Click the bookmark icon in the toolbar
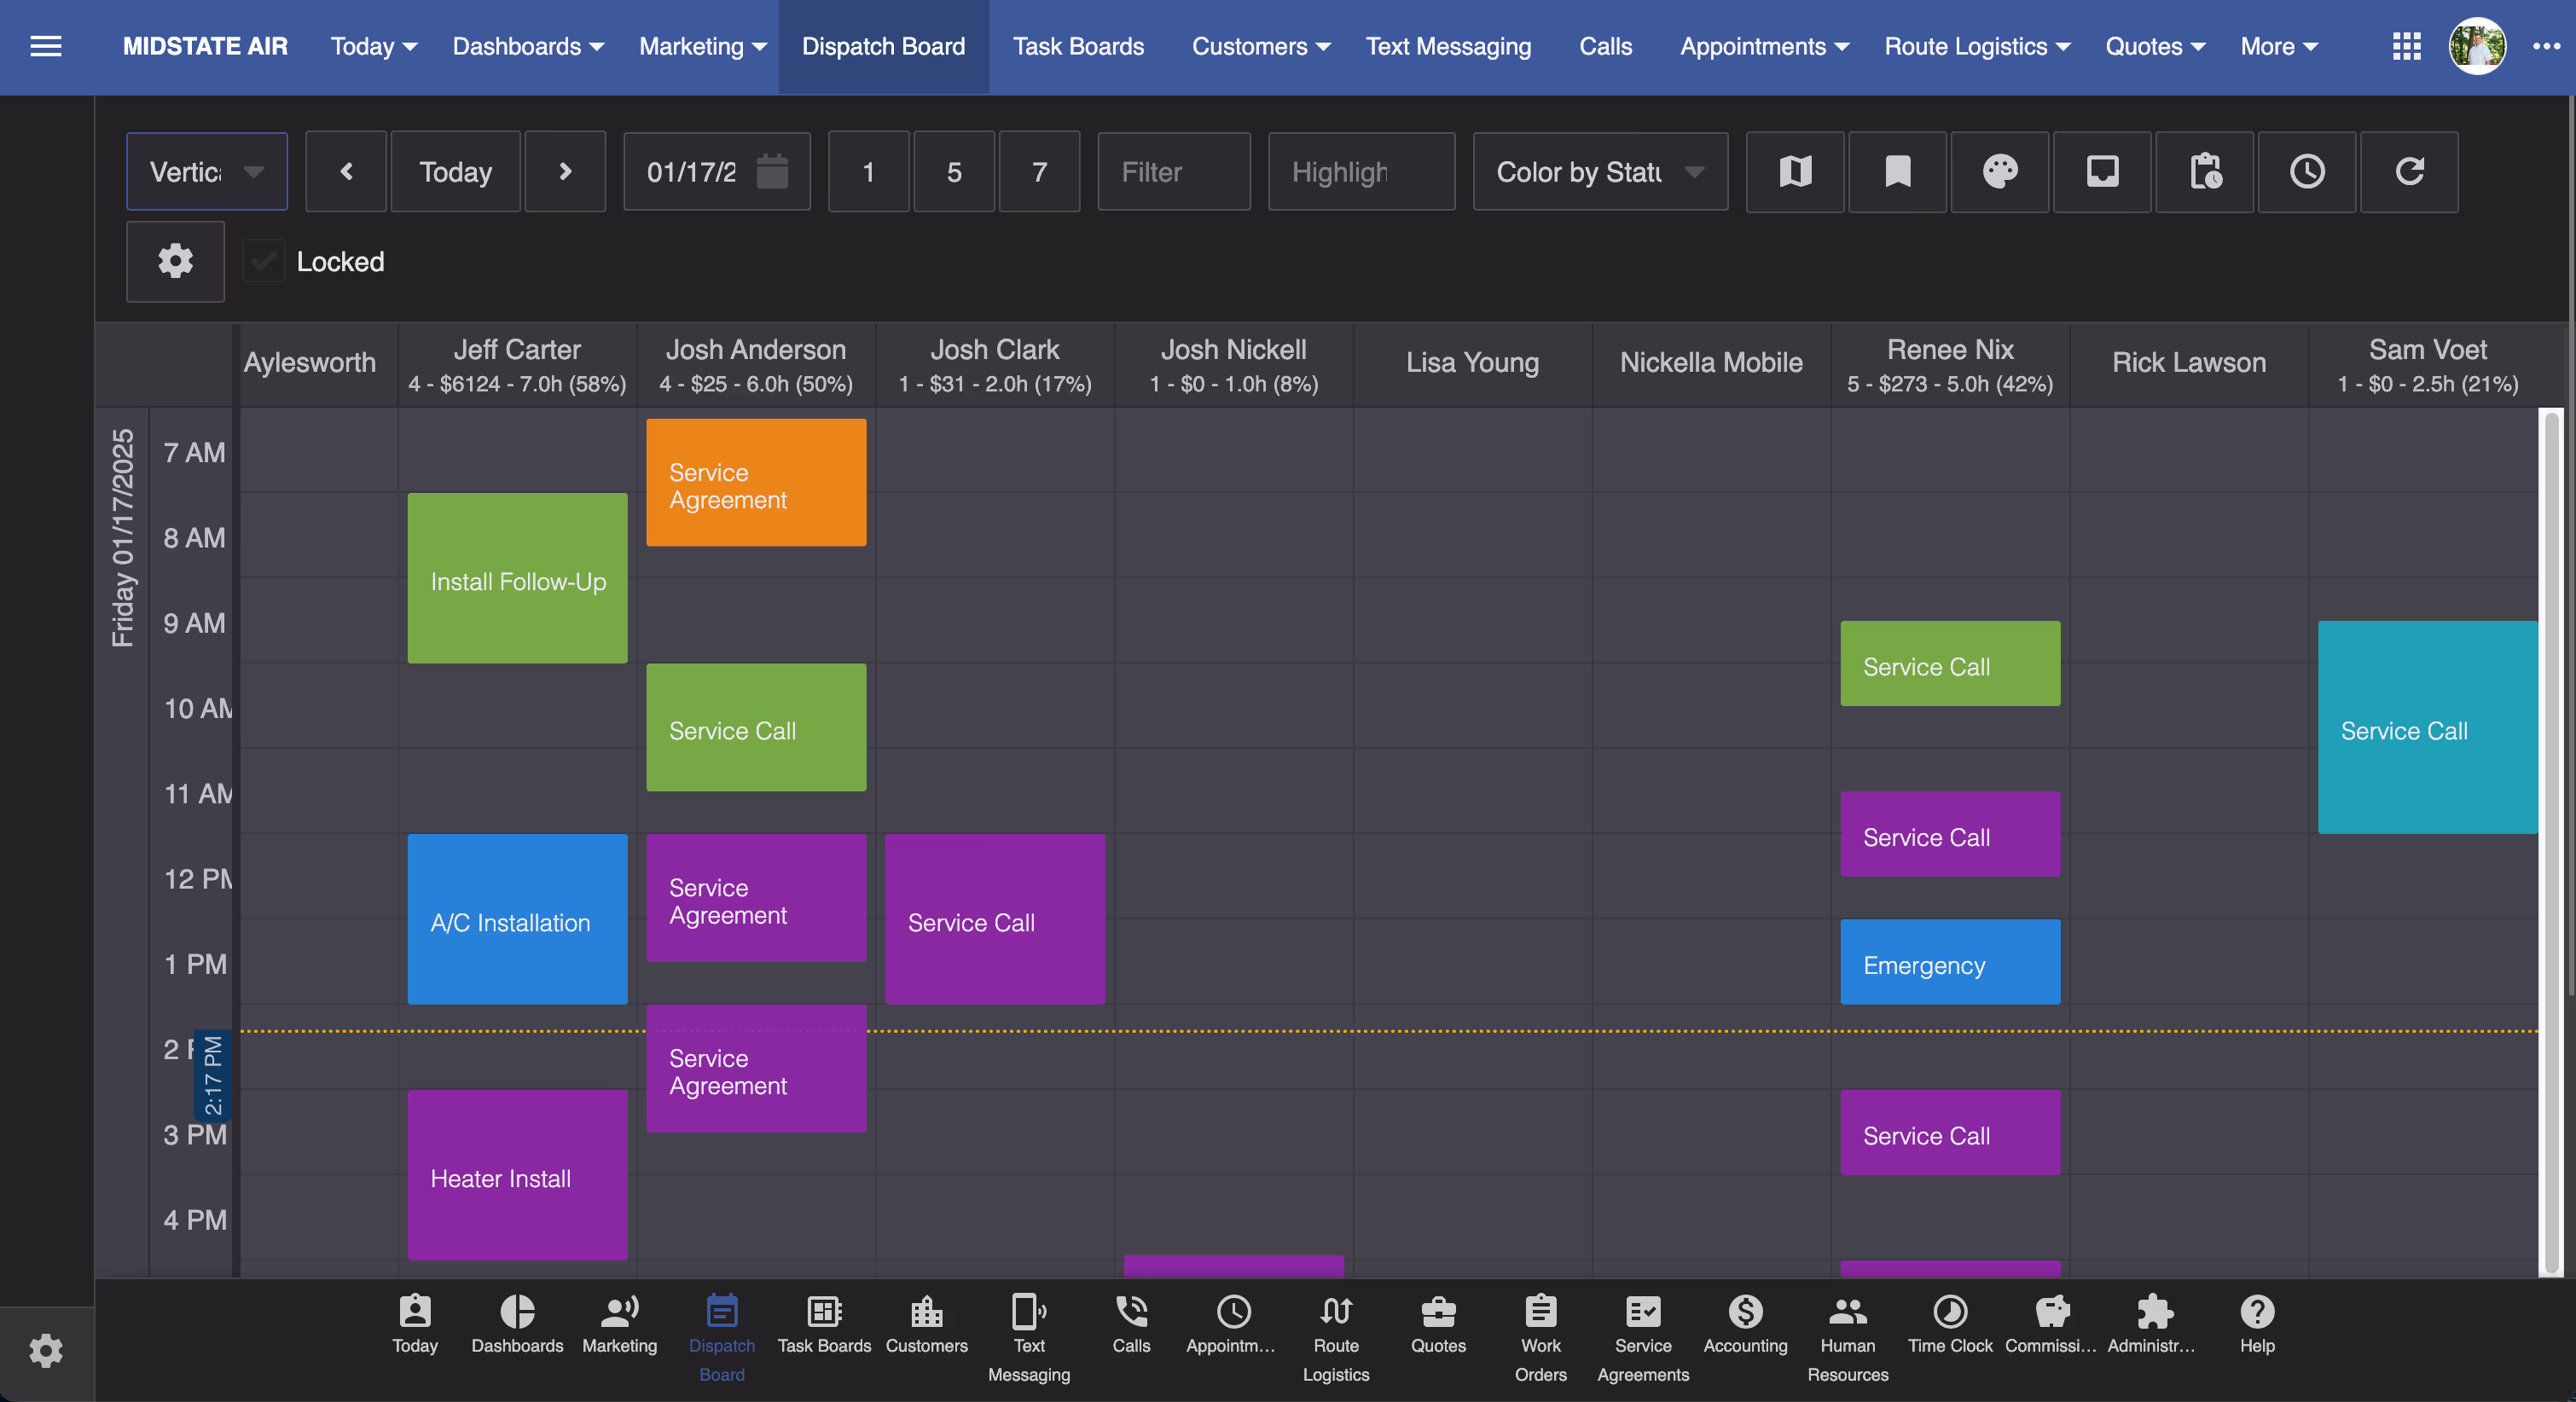The width and height of the screenshot is (2576, 1402). (1897, 172)
